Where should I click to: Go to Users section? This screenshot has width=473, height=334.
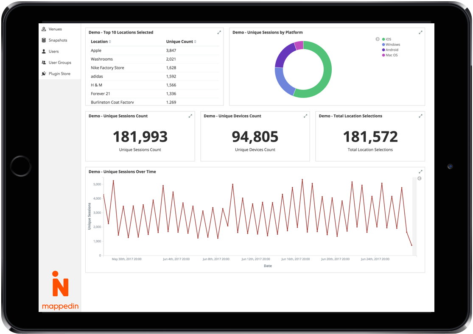(54, 52)
